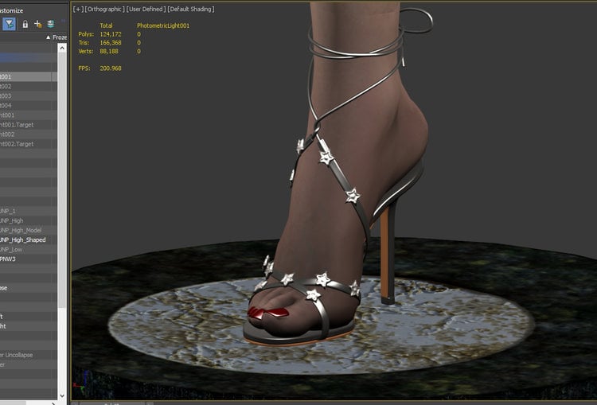Open the [Orthographic] viewport view menu

click(104, 9)
